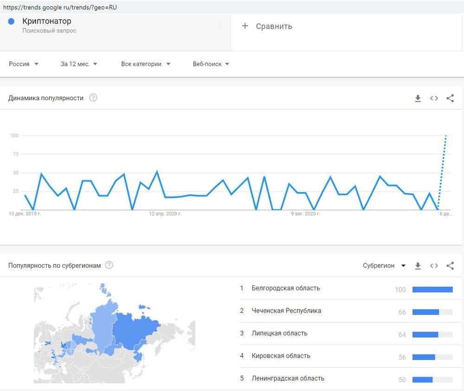Change the Веб-поиск search type
Screen dimensions: 464x391
point(211,64)
